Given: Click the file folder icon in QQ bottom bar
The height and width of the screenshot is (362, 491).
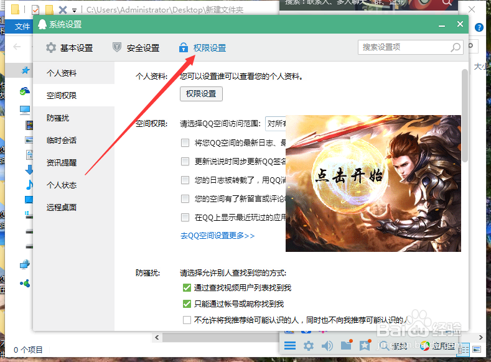Looking at the screenshot, I should [x=347, y=345].
